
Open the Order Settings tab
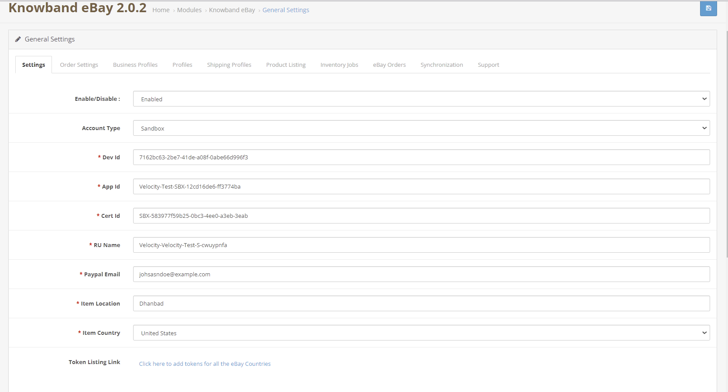tap(79, 65)
